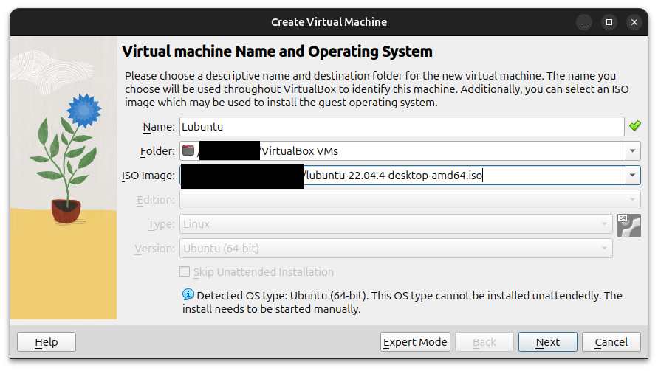
Task: Click the Folder: label
Action: [157, 151]
